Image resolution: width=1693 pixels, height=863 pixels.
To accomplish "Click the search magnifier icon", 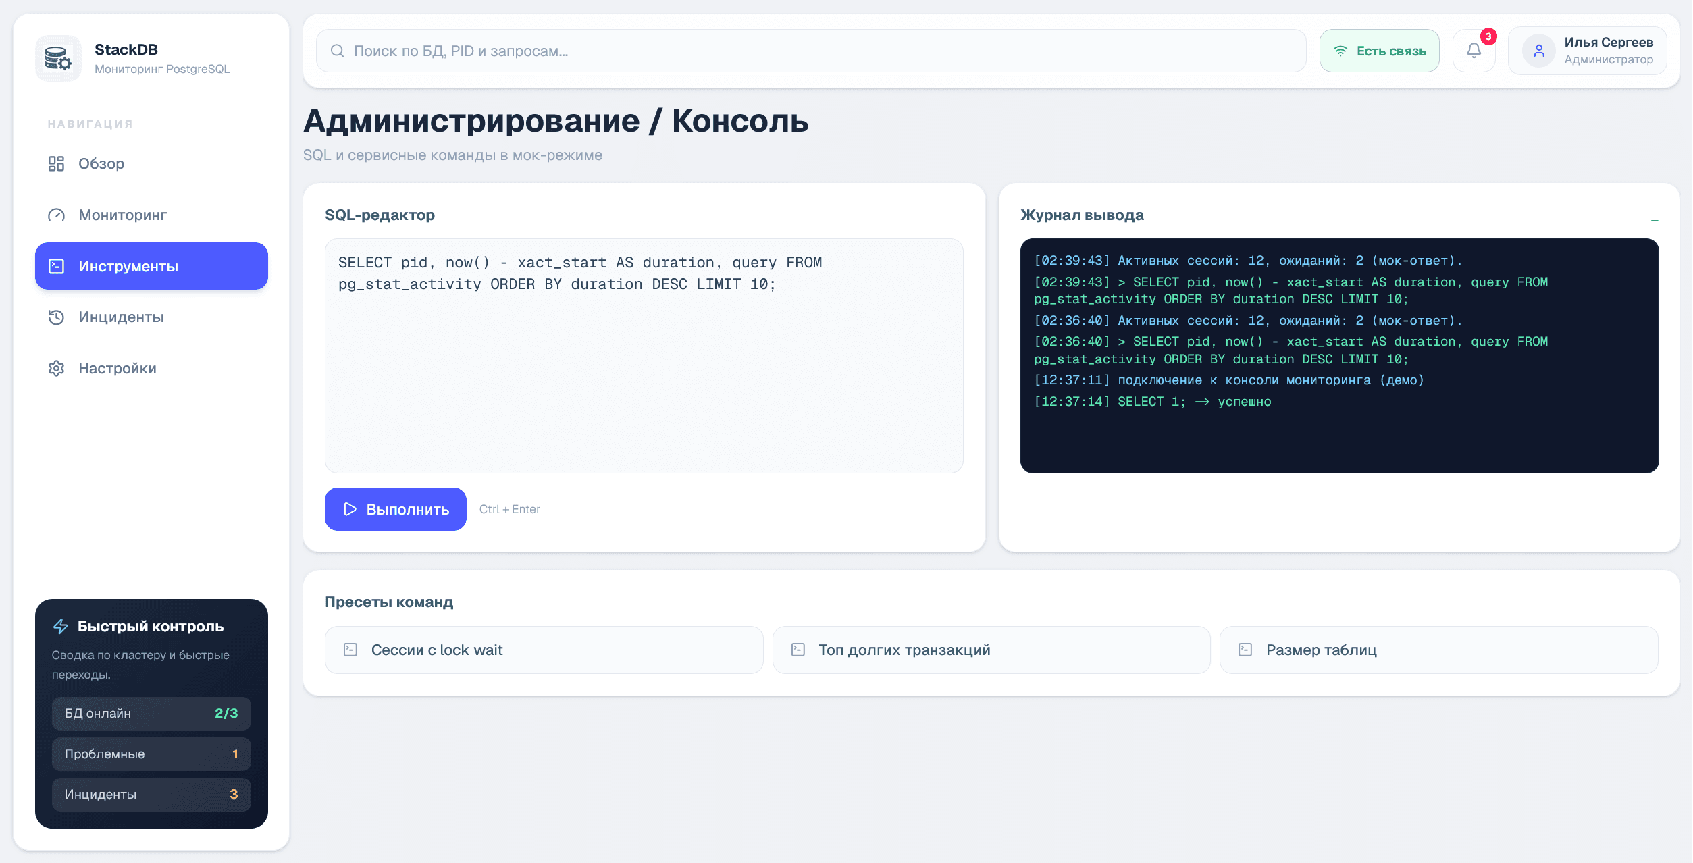I will (337, 50).
